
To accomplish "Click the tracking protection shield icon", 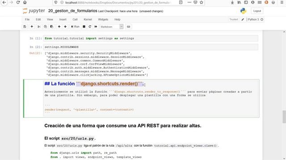I will (56, 2).
